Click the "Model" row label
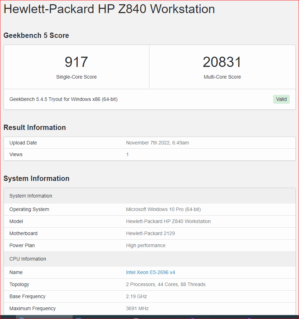This screenshot has height=319, width=299. click(x=16, y=221)
